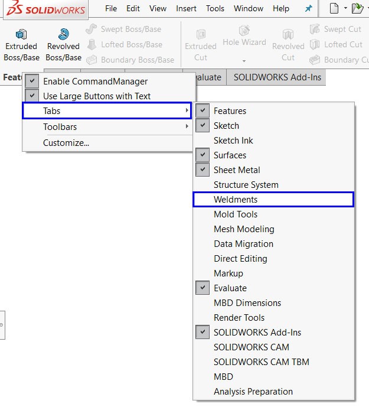Viewport: 369px width, 407px height.
Task: Uncheck the Sketch tab option
Action: click(203, 125)
